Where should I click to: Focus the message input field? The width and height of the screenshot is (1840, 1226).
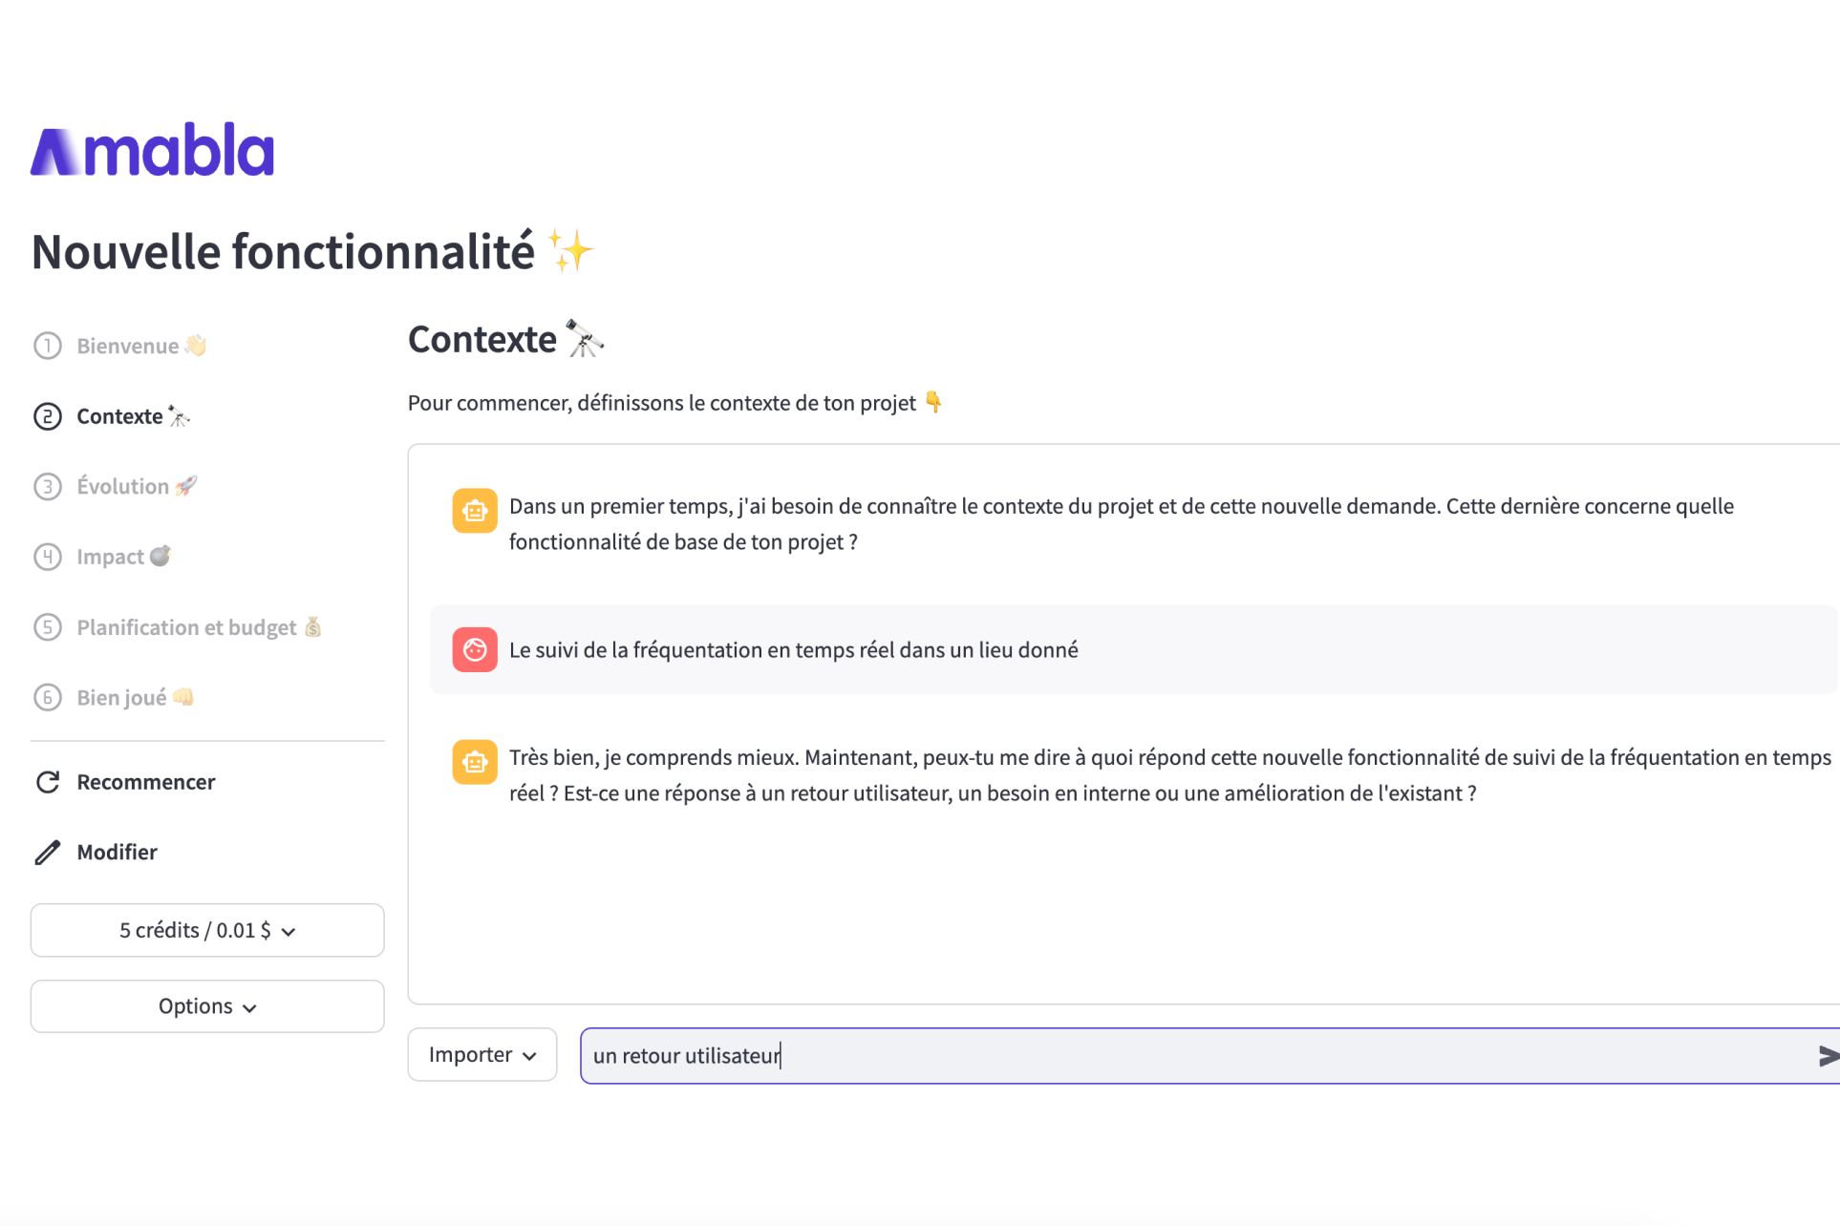click(x=1199, y=1056)
